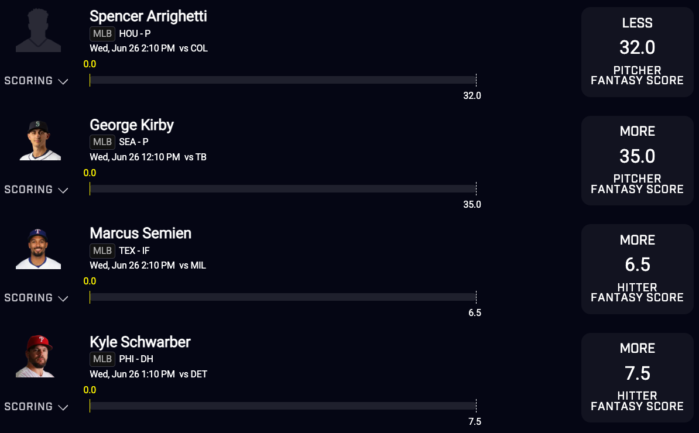
Task: Expand Spencer Arrighetti's SCORING details
Action: click(x=36, y=81)
